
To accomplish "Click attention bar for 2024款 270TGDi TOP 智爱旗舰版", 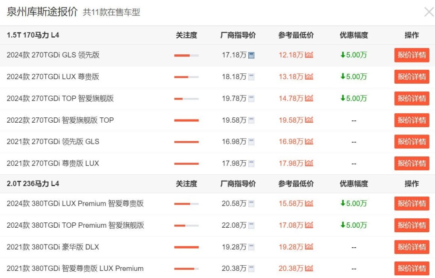I will (x=186, y=99).
